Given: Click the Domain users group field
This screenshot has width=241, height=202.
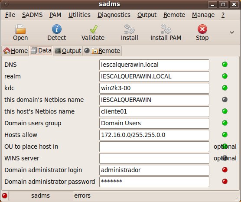Looking at the screenshot, I should (x=154, y=123).
